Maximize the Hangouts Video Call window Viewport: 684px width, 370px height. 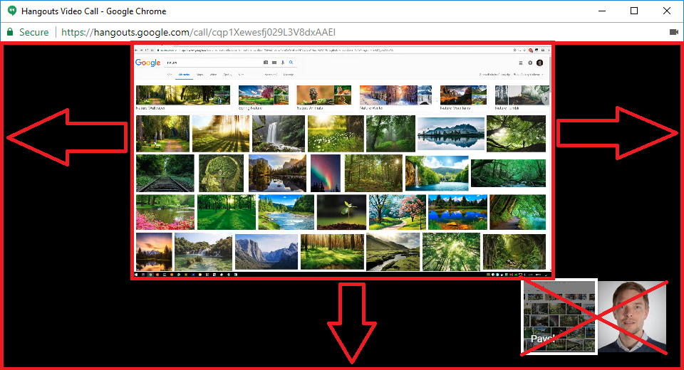coord(634,11)
